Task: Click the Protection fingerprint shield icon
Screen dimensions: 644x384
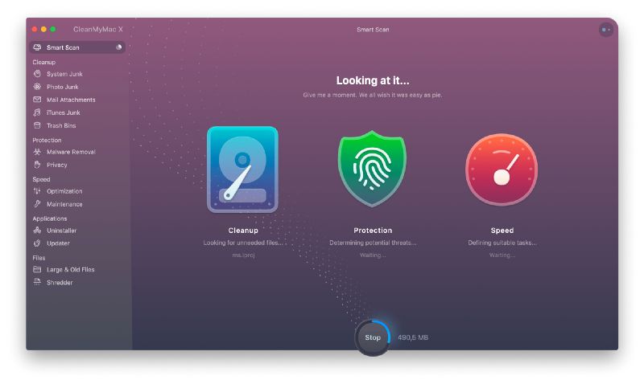Action: (x=372, y=169)
